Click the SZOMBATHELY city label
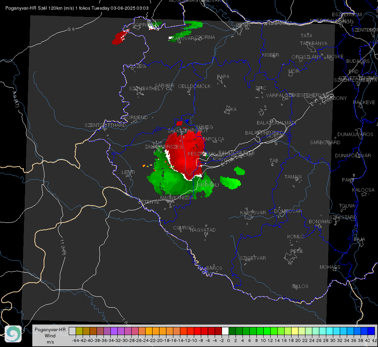 pos(146,89)
